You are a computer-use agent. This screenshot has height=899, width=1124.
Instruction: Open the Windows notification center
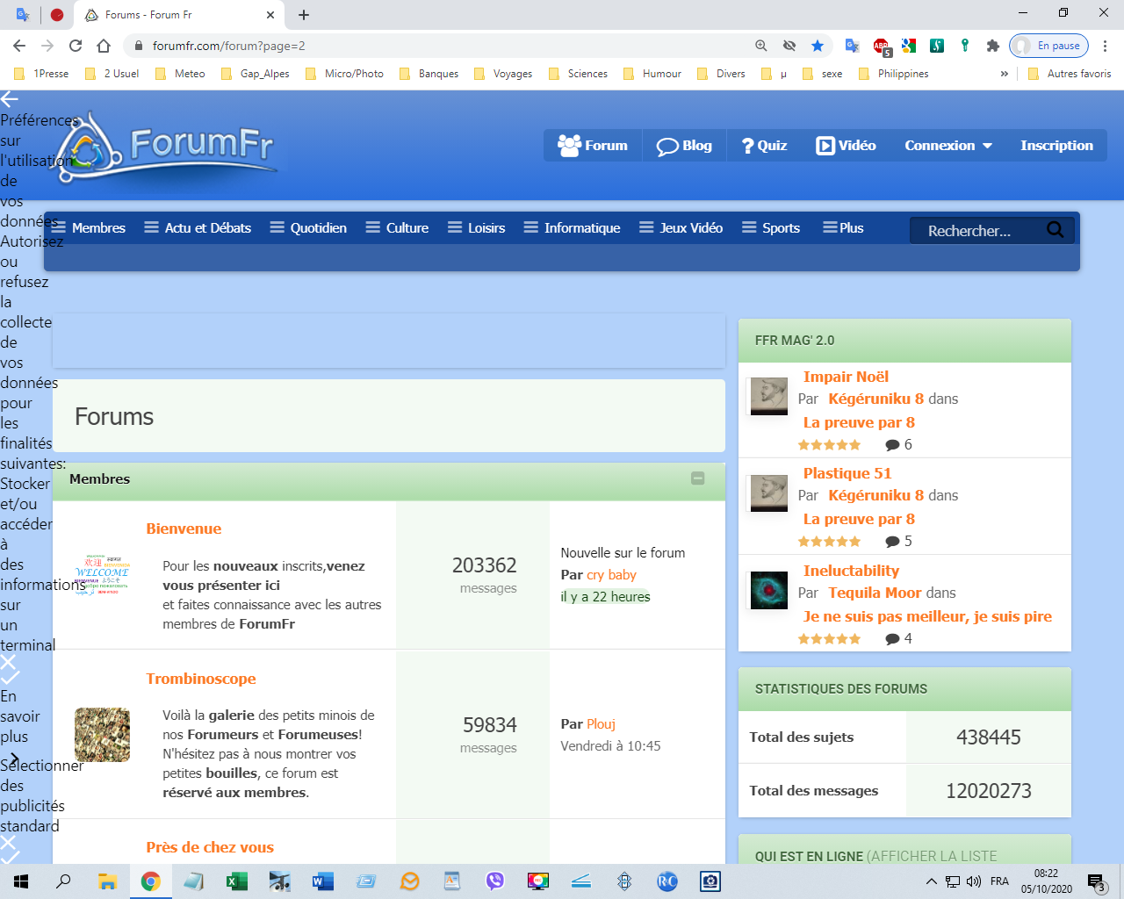pos(1097,881)
